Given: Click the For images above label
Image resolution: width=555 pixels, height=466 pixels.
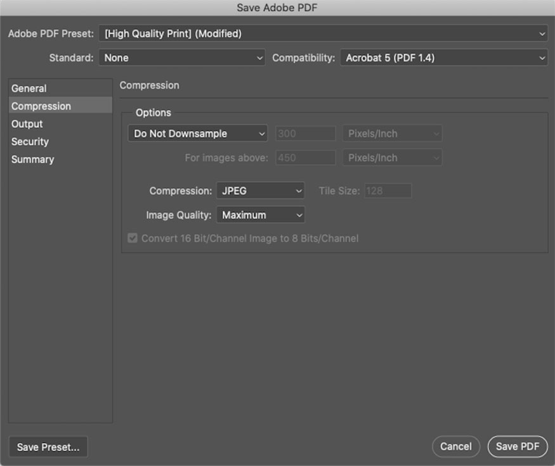Looking at the screenshot, I should pyautogui.click(x=226, y=158).
